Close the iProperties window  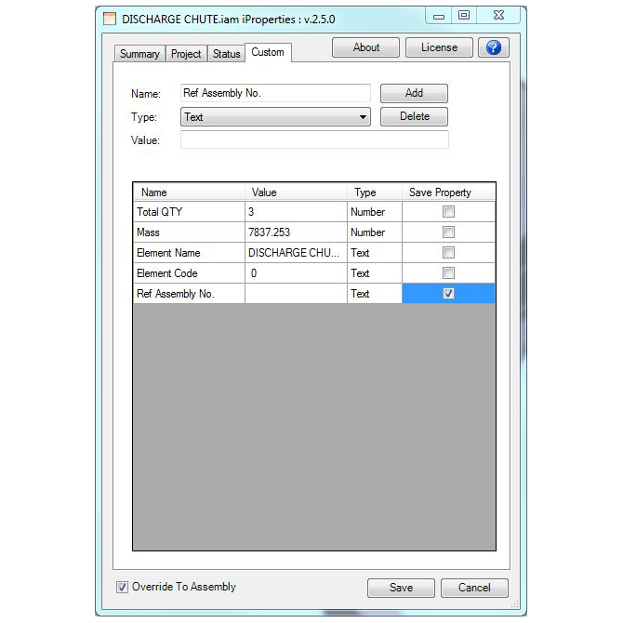498,16
